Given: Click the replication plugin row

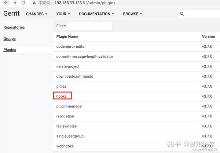Looking at the screenshot, I should (65, 116).
